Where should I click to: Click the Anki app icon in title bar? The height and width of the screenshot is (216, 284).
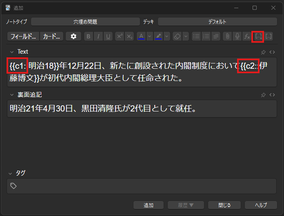(8, 8)
